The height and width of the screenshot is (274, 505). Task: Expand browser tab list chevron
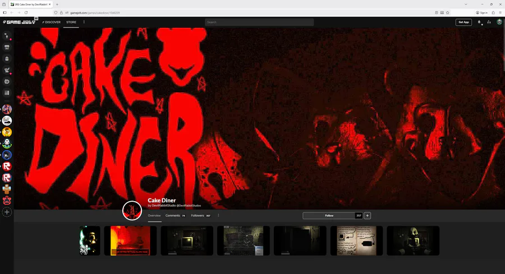tap(466, 4)
